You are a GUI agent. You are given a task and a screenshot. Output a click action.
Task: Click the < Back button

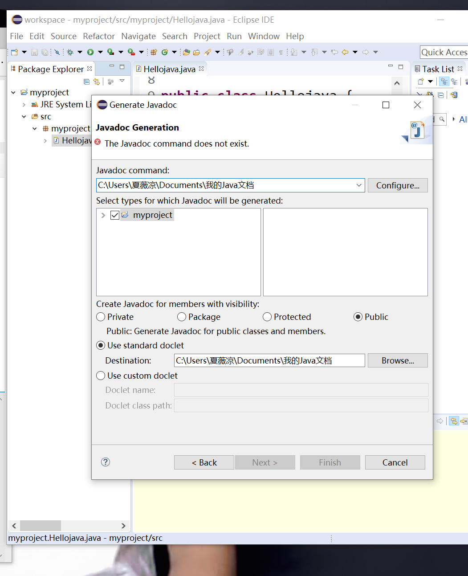[204, 462]
